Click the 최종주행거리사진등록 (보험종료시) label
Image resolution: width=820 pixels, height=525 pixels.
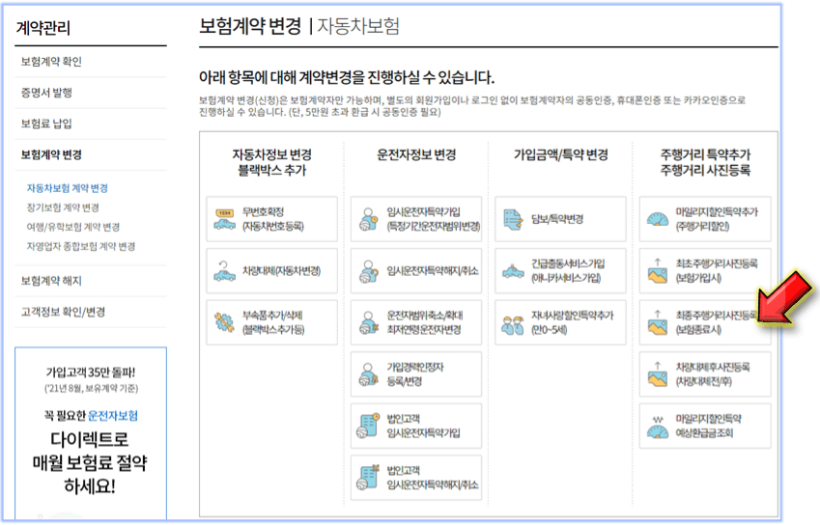coord(717,322)
